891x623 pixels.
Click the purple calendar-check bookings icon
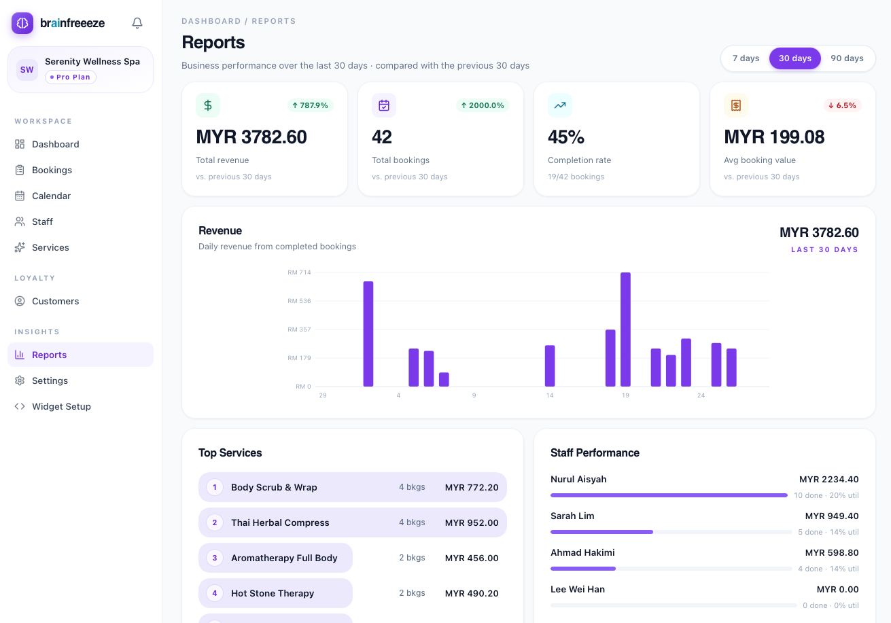click(x=384, y=105)
